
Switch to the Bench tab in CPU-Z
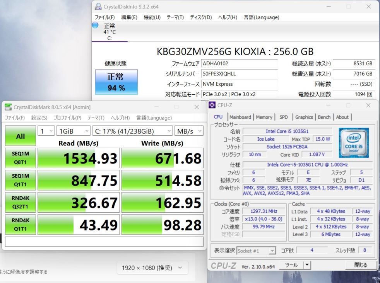pos(324,117)
